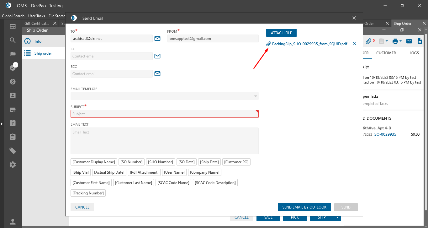Screen dimensions: 428x228
Task: Insert the [SCAC Code Description] placeholder
Action: tap(215, 183)
